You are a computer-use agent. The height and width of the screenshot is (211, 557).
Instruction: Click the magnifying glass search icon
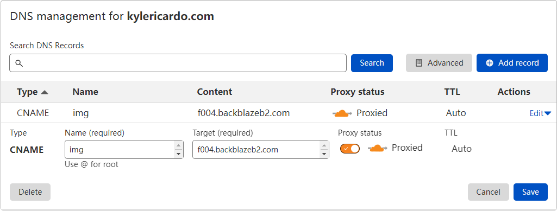(x=19, y=63)
